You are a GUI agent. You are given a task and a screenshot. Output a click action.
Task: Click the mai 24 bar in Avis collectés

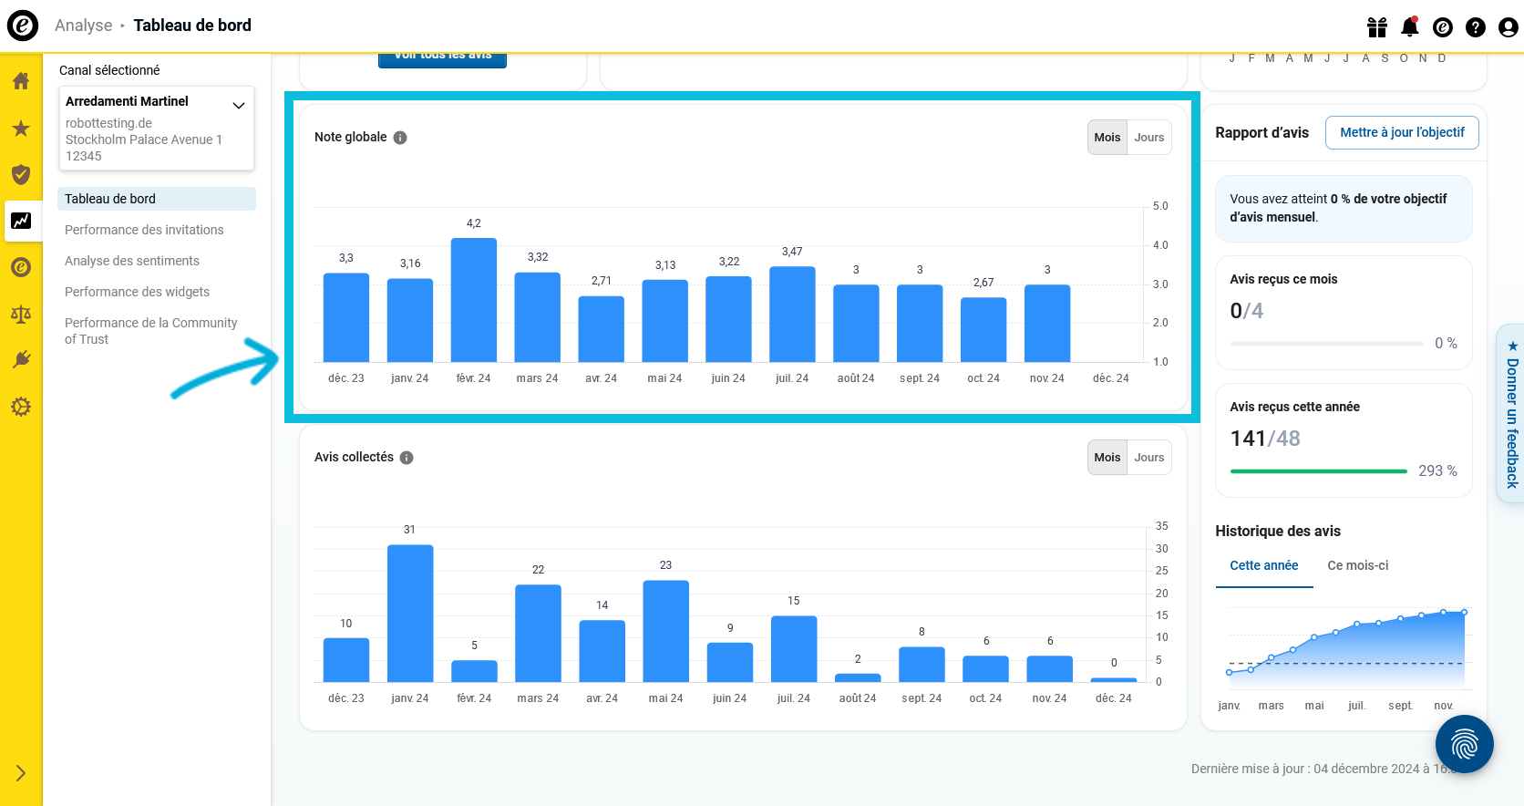(x=666, y=631)
